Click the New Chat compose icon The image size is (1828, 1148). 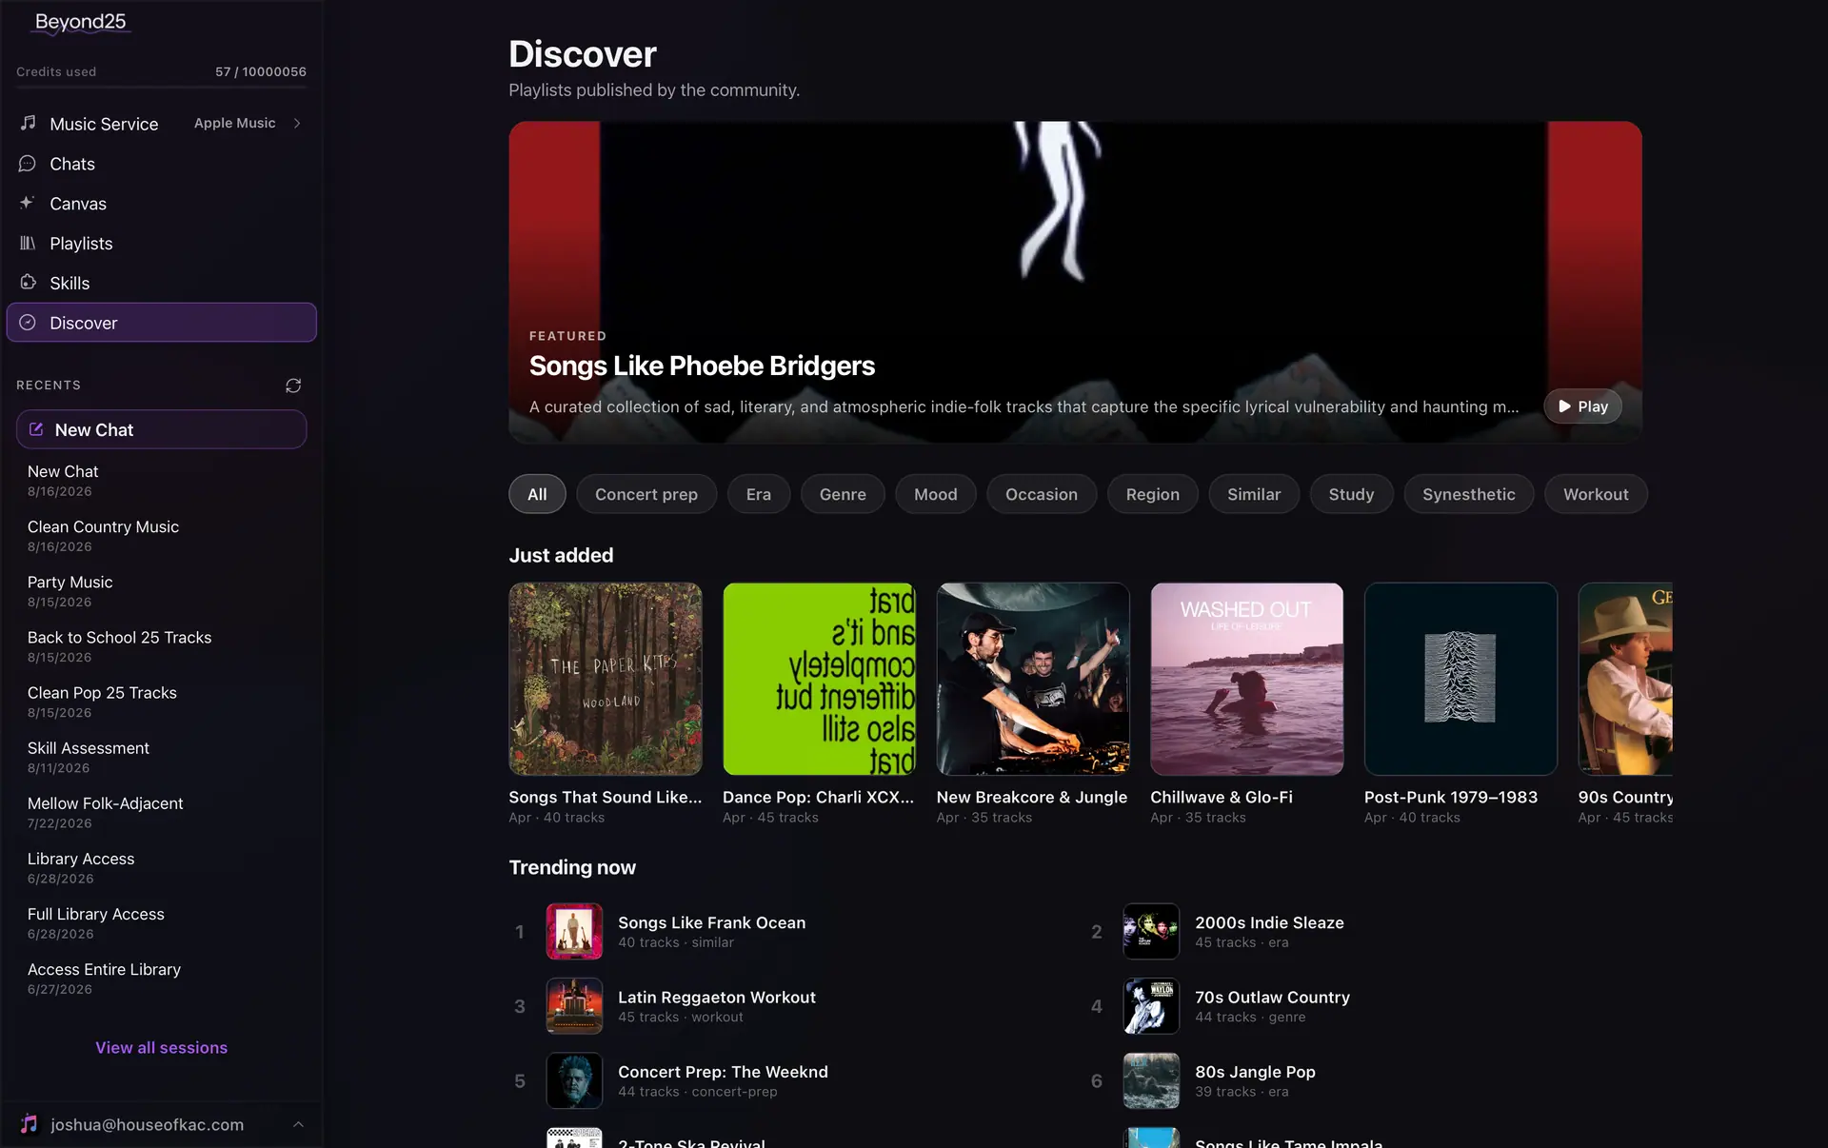point(36,429)
